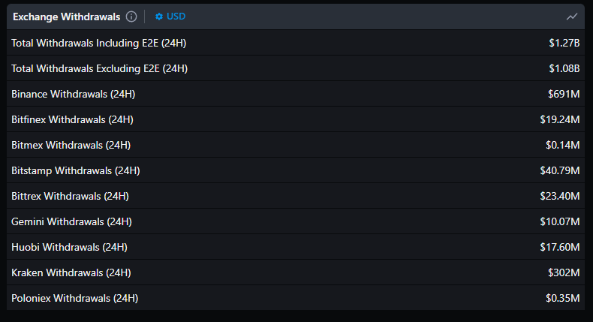Open the Bitfinex Withdrawals (24H) row
Screen dimensions: 593x322
point(296,119)
